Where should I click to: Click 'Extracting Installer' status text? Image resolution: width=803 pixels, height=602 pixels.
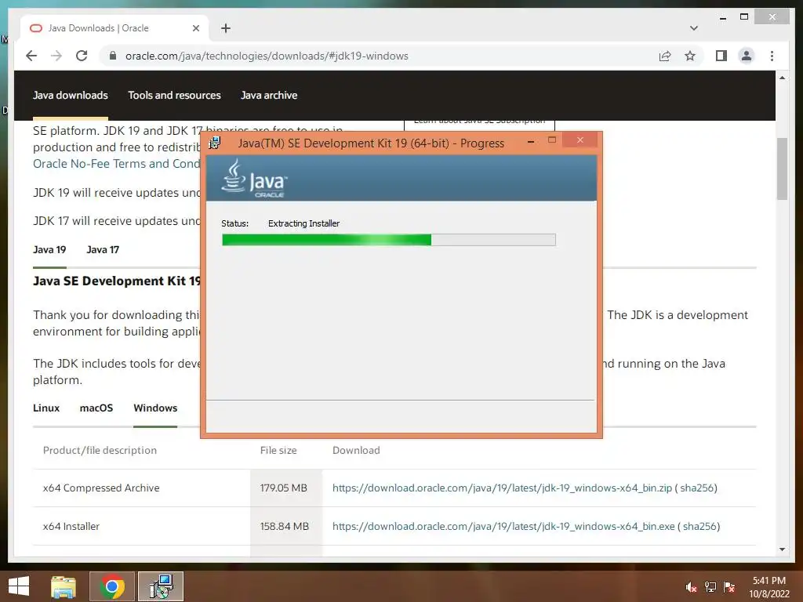pos(303,223)
